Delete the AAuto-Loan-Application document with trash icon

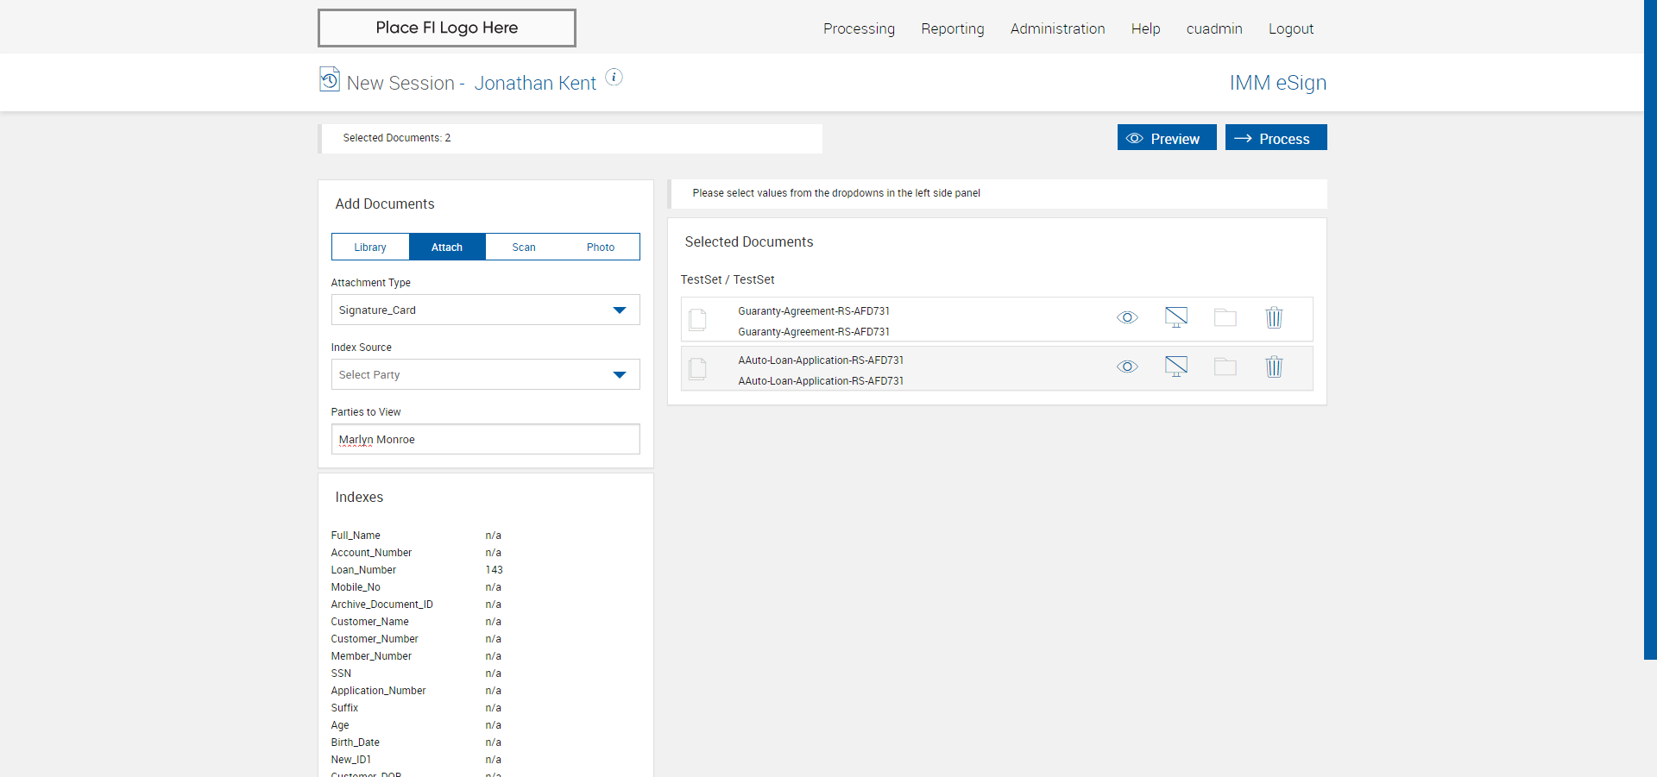pos(1274,367)
